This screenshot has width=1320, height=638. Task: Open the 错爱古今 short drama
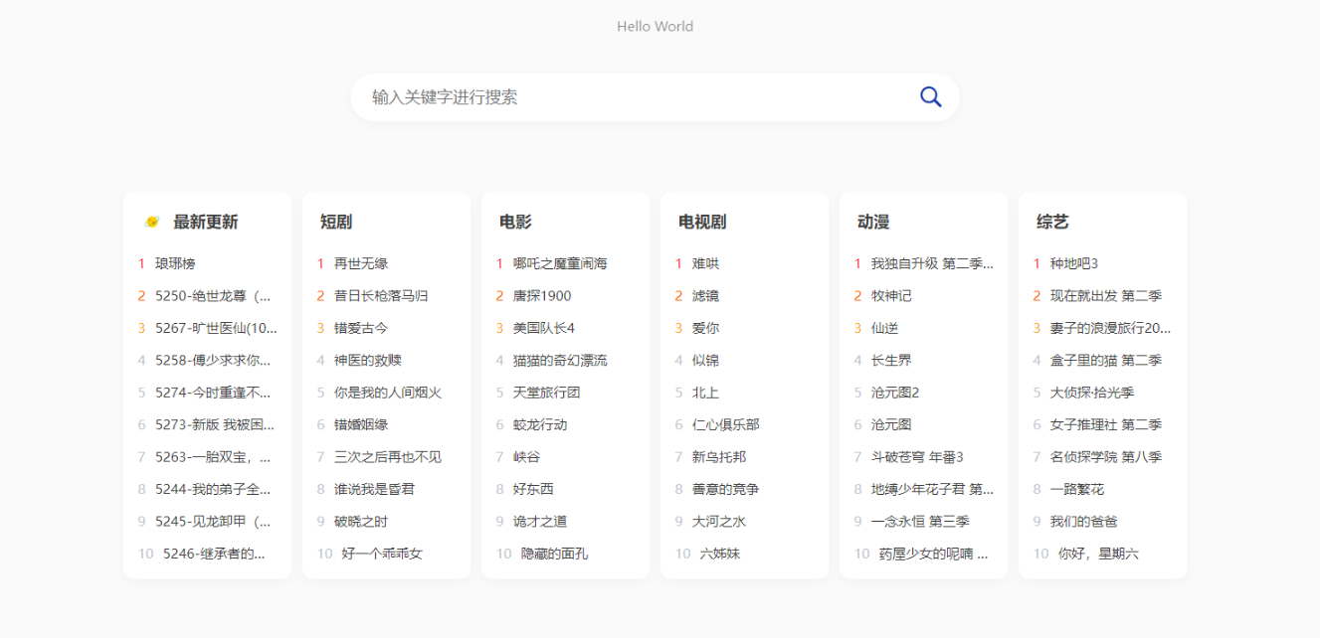tap(361, 328)
